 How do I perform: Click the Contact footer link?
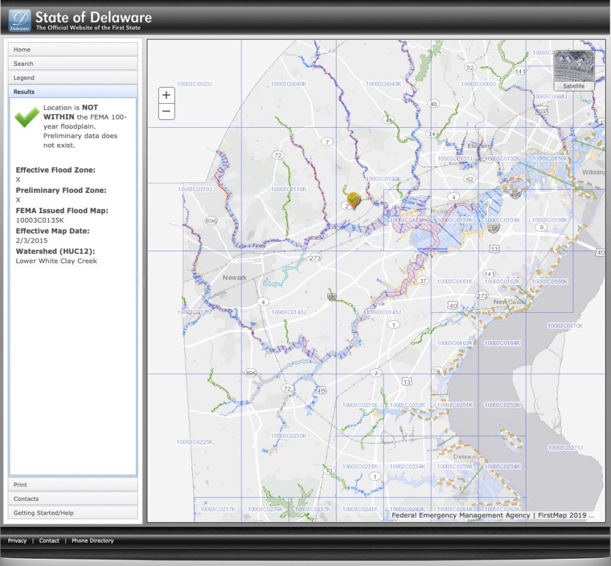49,541
